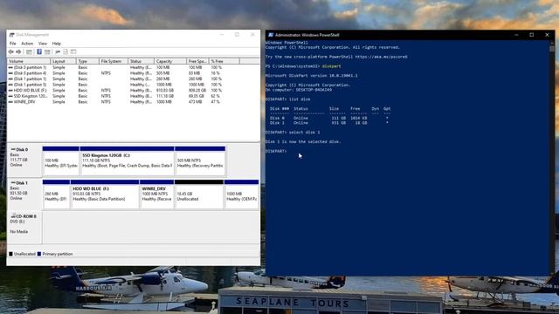559x314 pixels.
Task: Click the Forward arrow in Disk Management toolbar
Action: click(x=18, y=52)
